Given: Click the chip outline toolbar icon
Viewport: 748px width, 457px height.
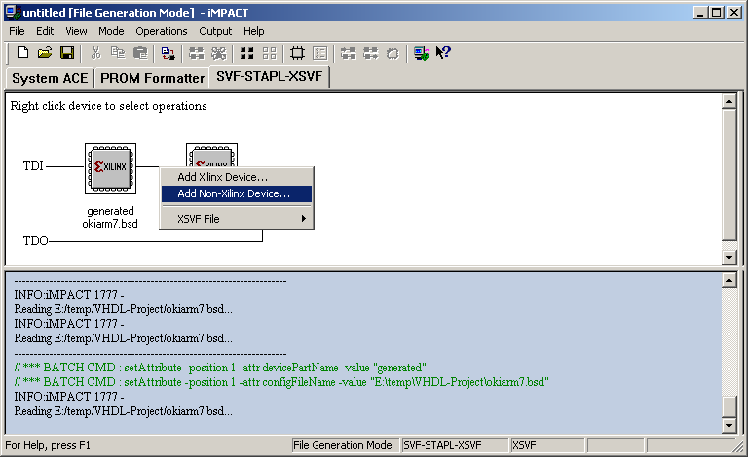Looking at the screenshot, I should point(297,53).
